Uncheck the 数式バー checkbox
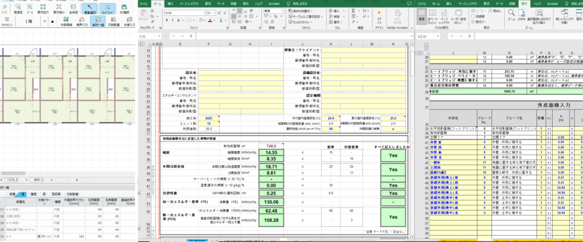The width and height of the screenshot is (583, 242). (472, 22)
